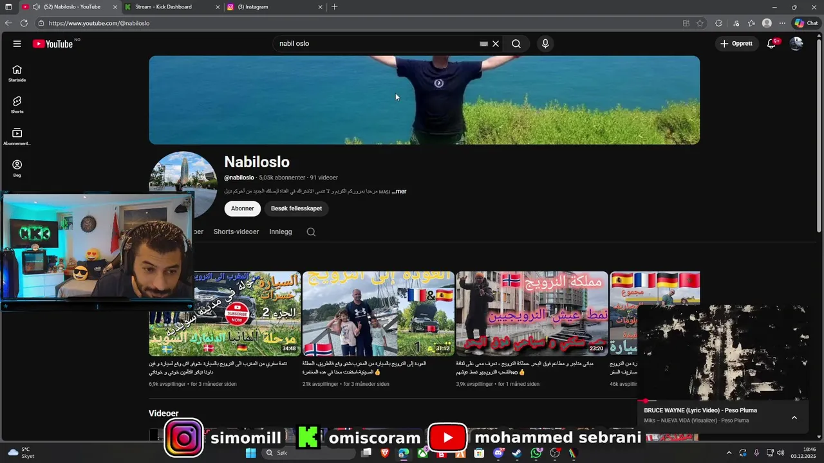Screen dimensions: 824x463
Task: Open Discord from taskbar
Action: point(498,453)
